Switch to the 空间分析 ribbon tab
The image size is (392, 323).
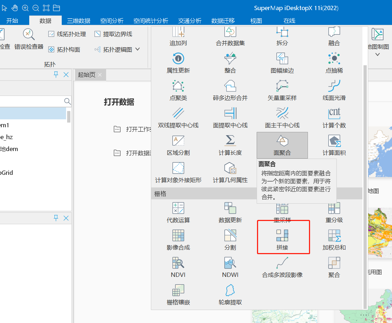coord(112,21)
